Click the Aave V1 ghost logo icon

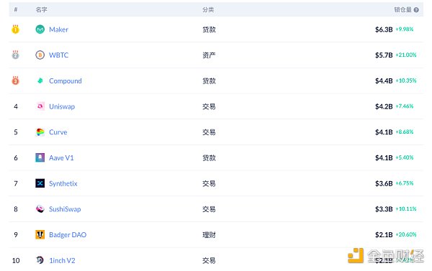pos(40,157)
